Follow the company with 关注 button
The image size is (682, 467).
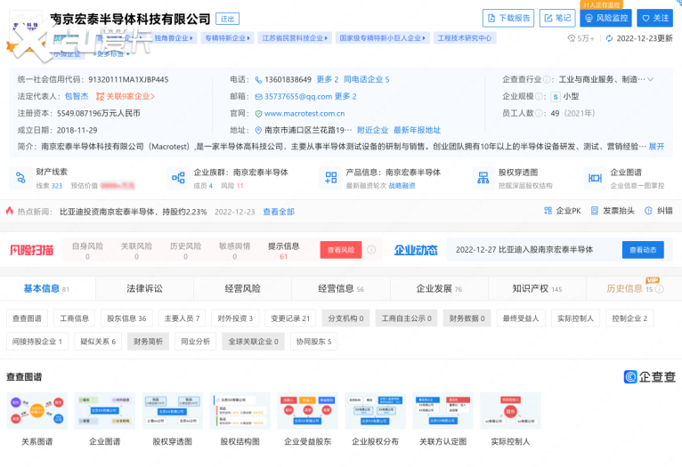654,19
